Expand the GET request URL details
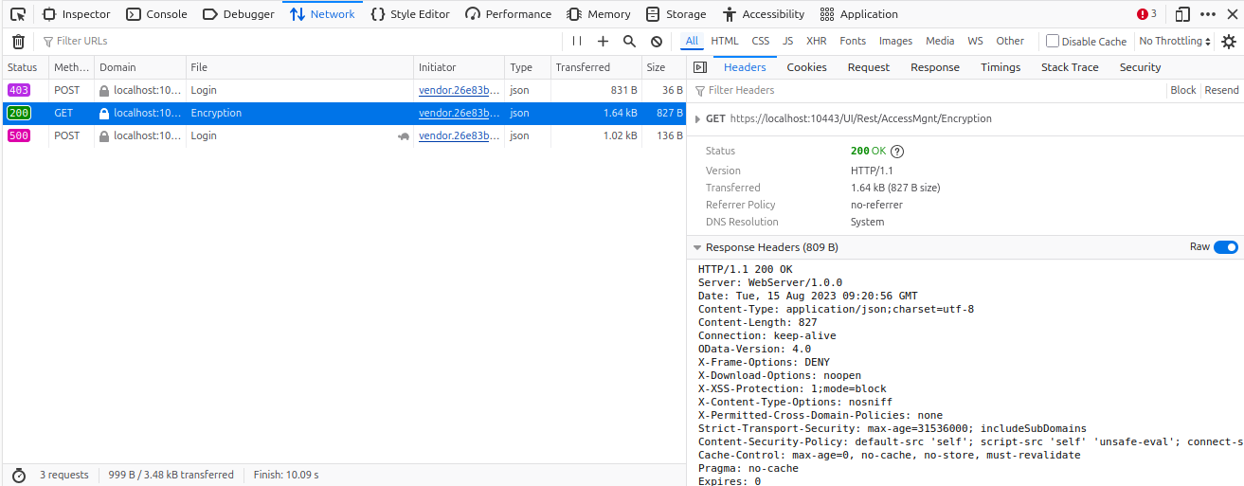Viewport: 1244px width, 486px height. point(698,119)
